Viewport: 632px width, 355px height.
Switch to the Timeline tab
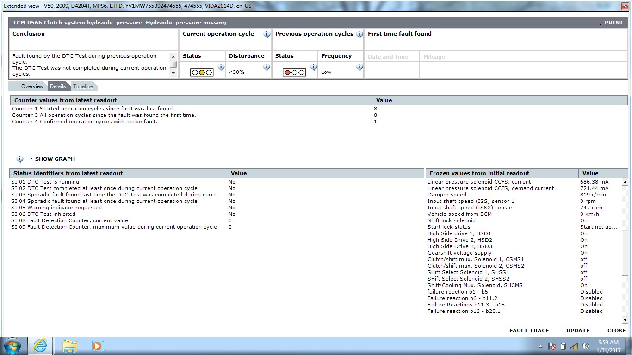pos(83,86)
